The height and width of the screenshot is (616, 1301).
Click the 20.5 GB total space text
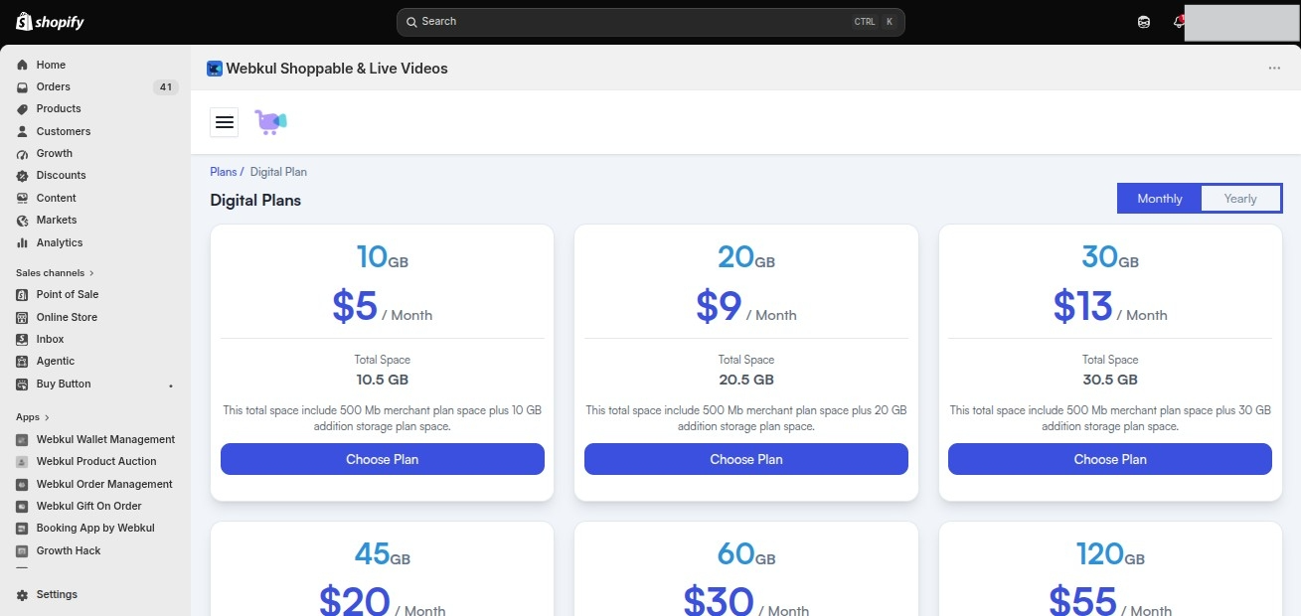coord(746,380)
